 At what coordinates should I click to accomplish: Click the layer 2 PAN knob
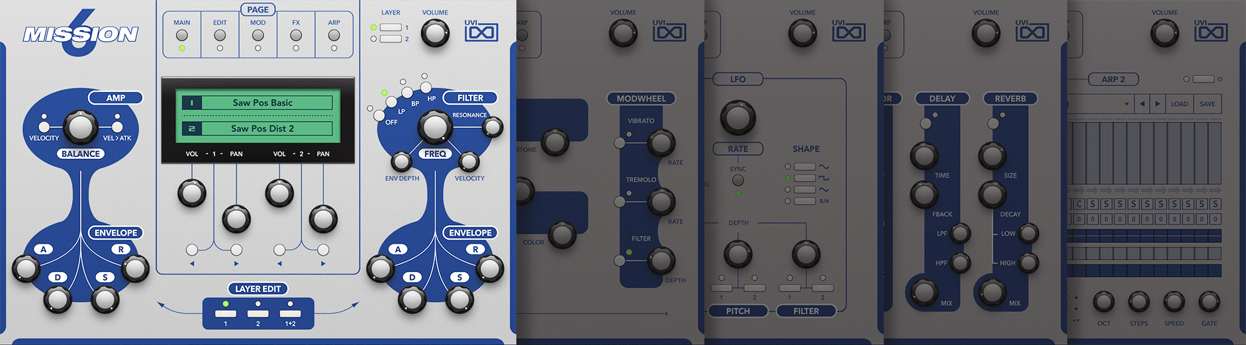coord(323,219)
